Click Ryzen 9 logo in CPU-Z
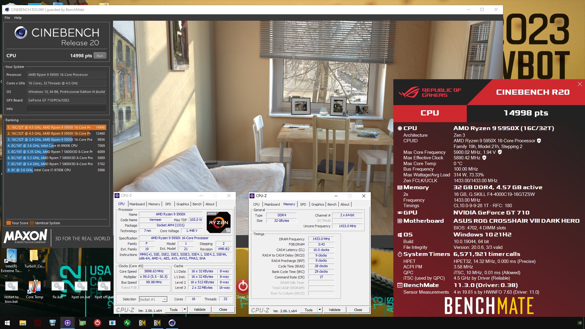 click(218, 222)
